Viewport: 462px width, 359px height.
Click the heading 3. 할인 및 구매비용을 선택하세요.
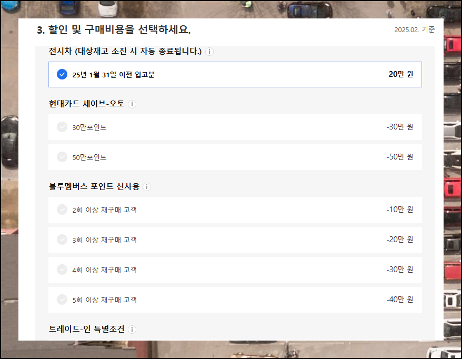(114, 30)
